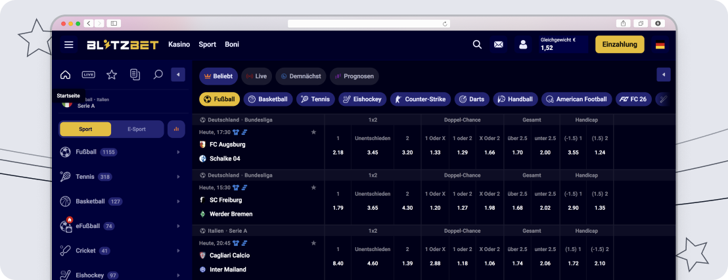Image resolution: width=728 pixels, height=280 pixels.
Task: Open the sidebar LIVE icon
Action: tap(88, 75)
